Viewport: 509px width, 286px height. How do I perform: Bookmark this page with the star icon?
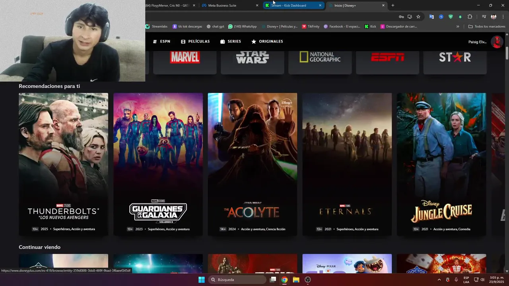pos(418,17)
